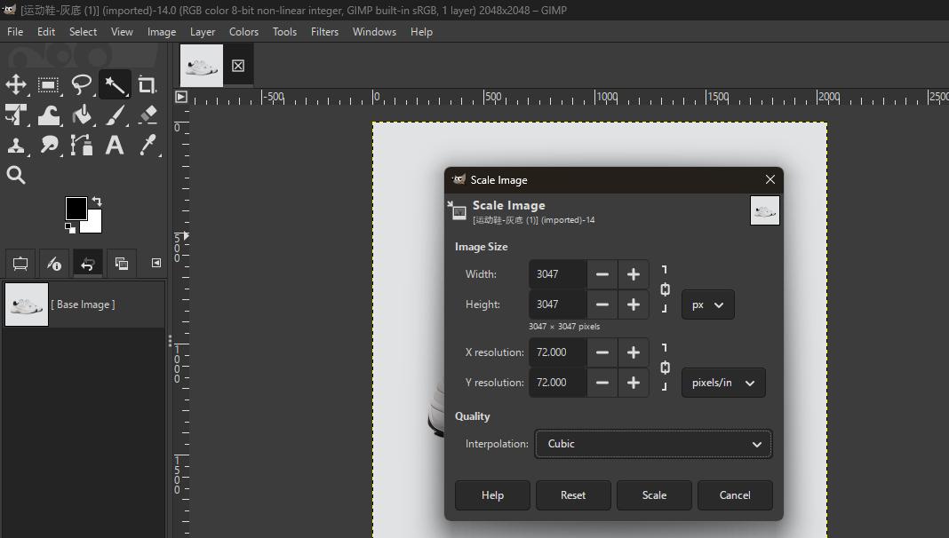
Task: Open the px unit dropdown
Action: (x=707, y=305)
